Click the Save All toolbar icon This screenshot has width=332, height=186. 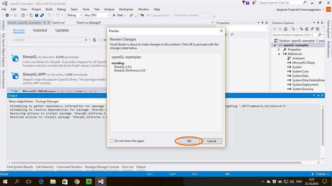42,15
